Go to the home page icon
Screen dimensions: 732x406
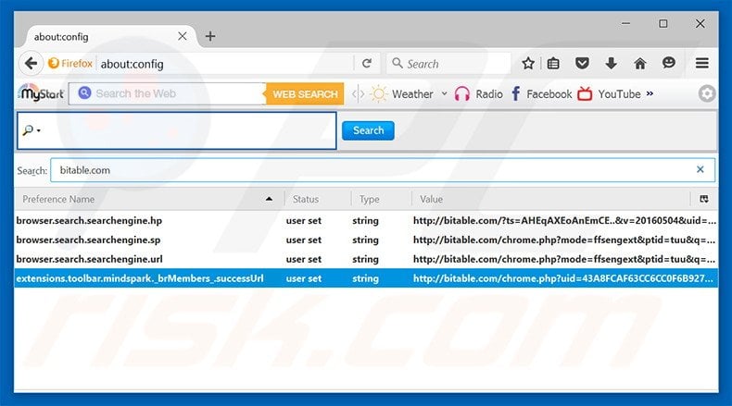pos(640,64)
